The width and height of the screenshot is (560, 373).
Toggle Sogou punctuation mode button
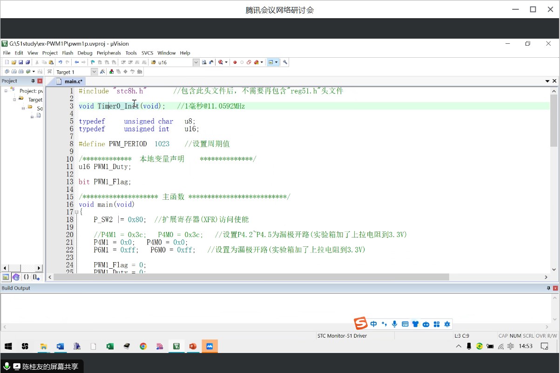[x=384, y=324]
